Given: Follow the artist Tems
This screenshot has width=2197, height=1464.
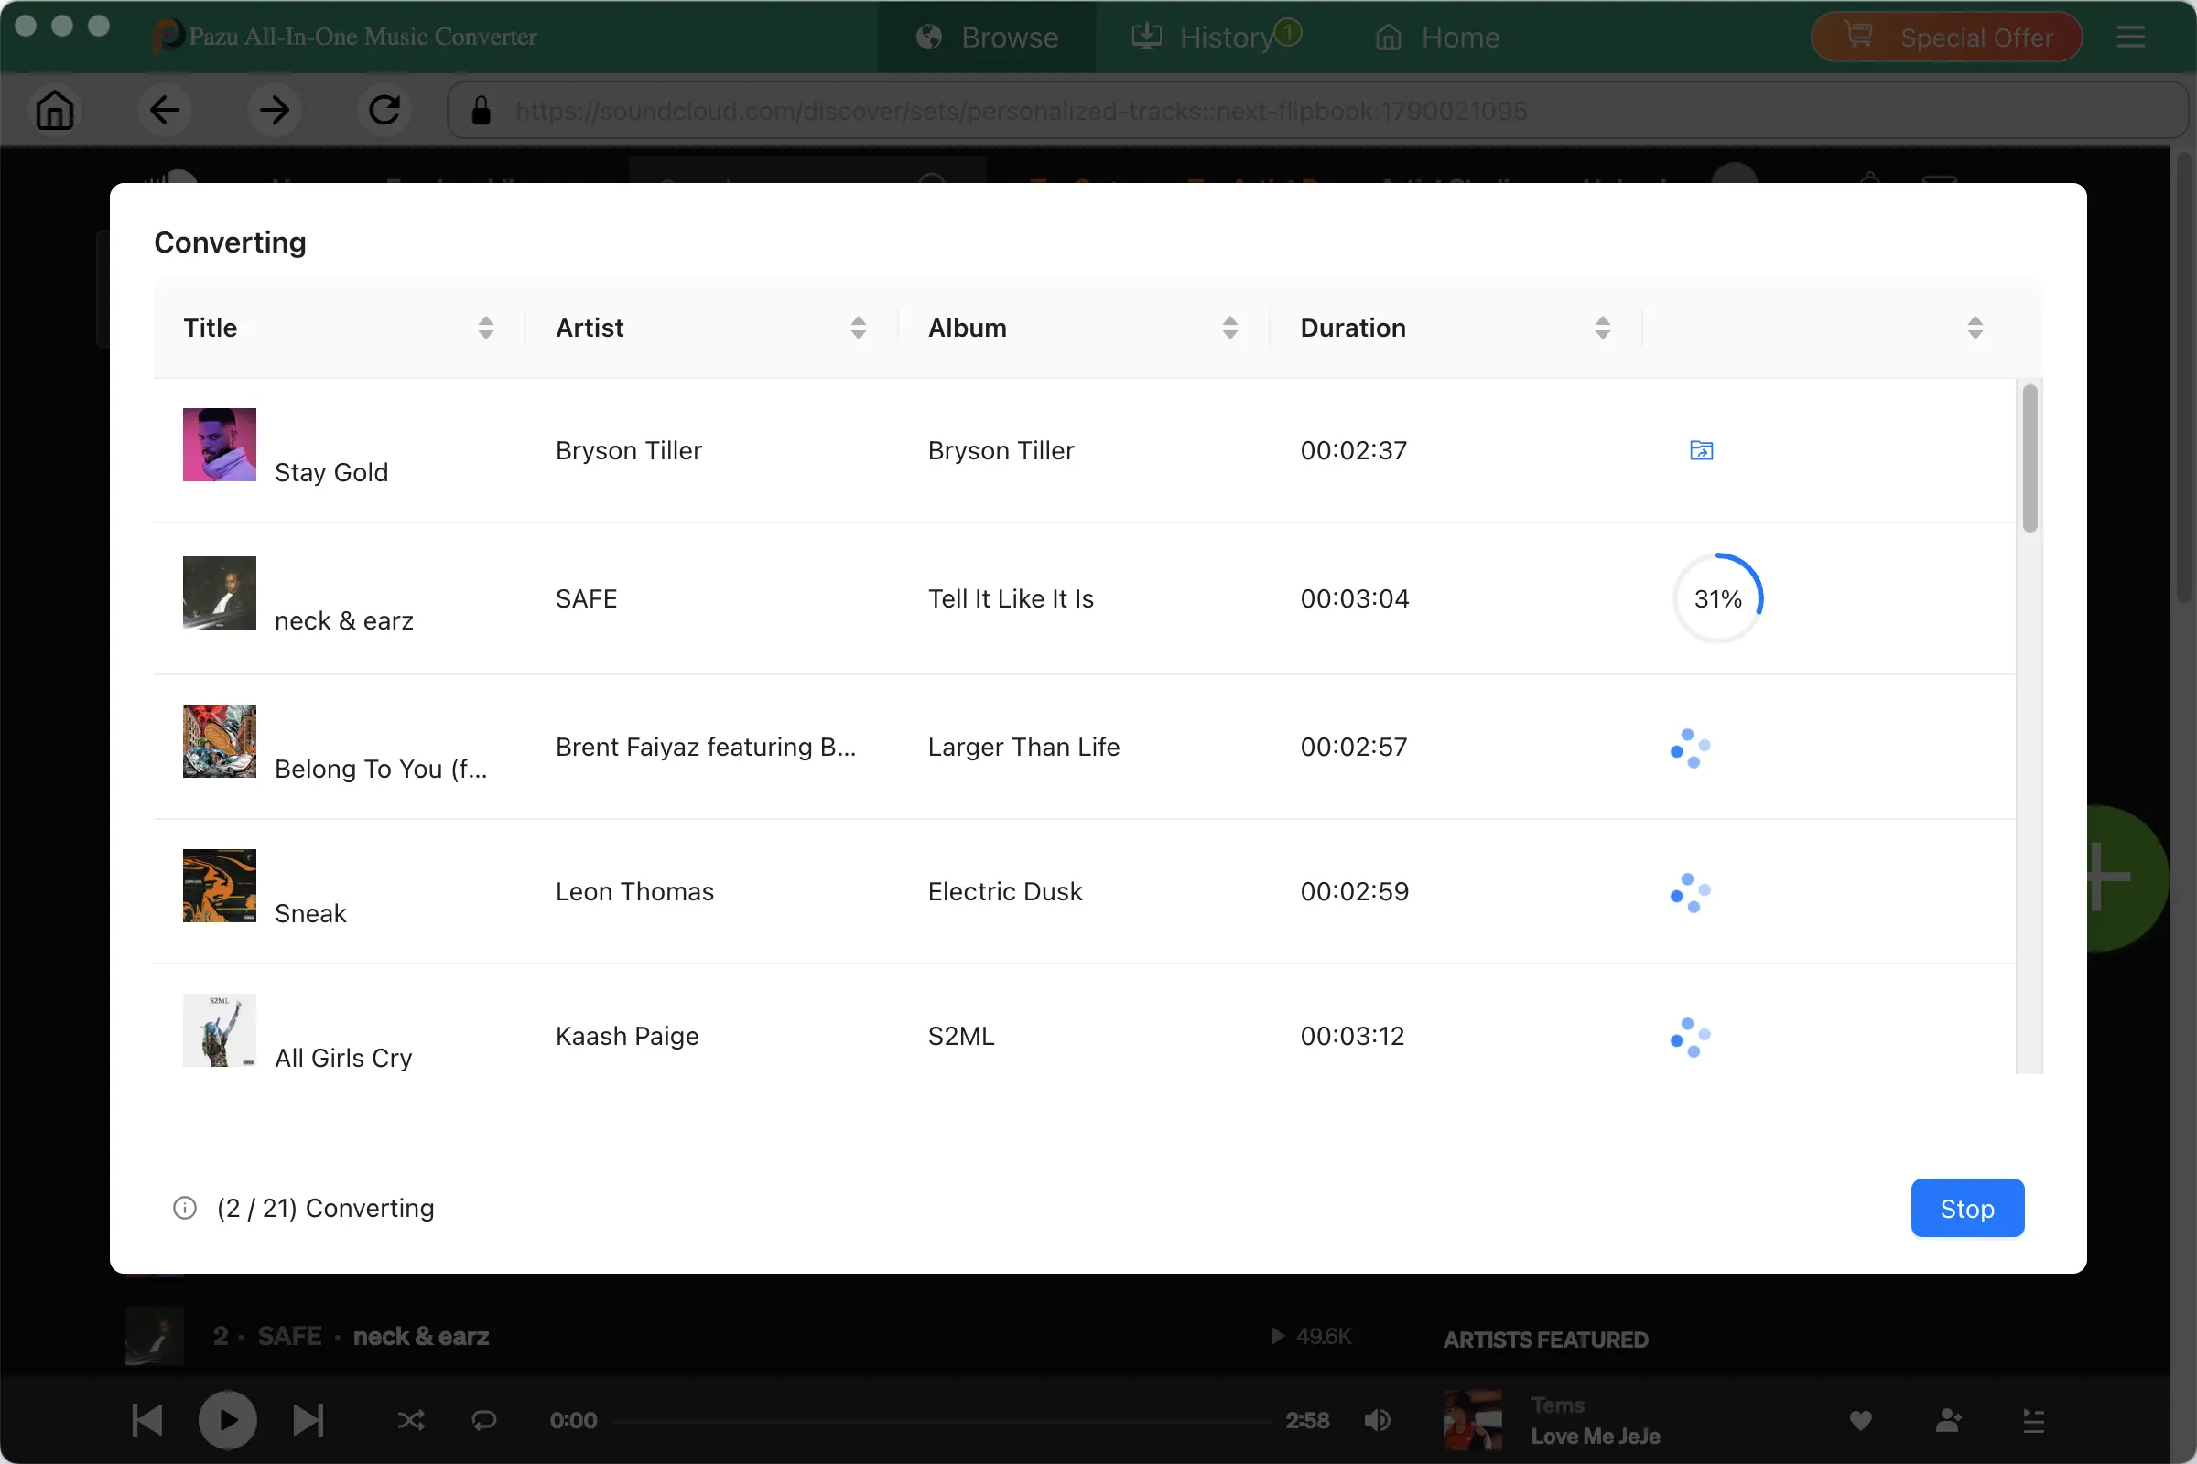Looking at the screenshot, I should (x=1948, y=1420).
